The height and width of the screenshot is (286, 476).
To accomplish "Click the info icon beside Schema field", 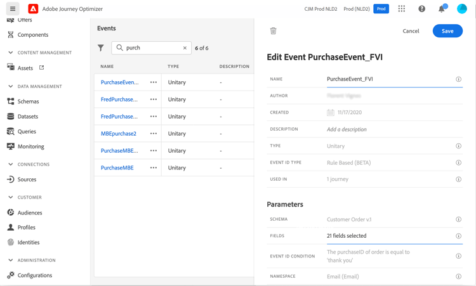I will tap(458, 219).
